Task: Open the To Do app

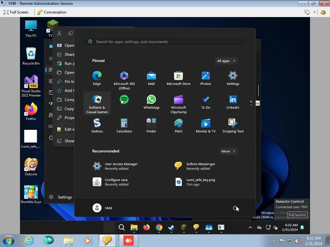Action: coord(206,102)
